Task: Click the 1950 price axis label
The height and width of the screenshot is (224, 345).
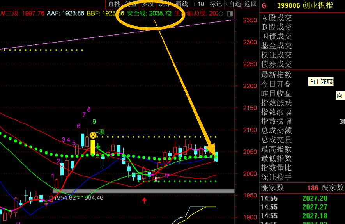Action: point(250,196)
